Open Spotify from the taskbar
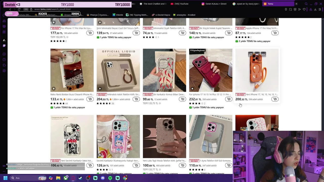This screenshot has width=324, height=182. tap(110, 178)
